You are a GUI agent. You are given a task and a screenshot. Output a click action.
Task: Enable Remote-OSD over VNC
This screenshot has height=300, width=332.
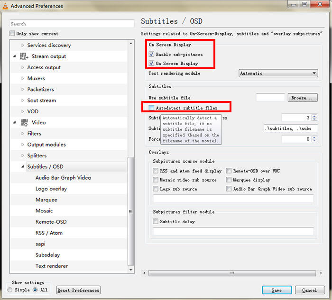229,171
